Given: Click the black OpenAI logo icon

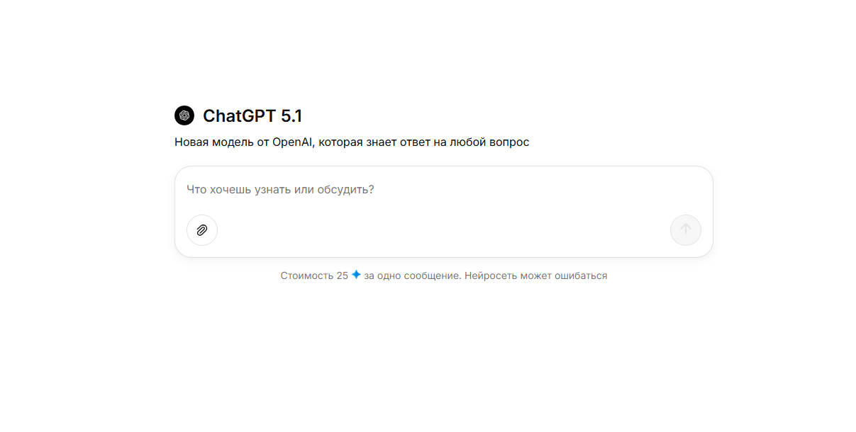Looking at the screenshot, I should pos(184,115).
